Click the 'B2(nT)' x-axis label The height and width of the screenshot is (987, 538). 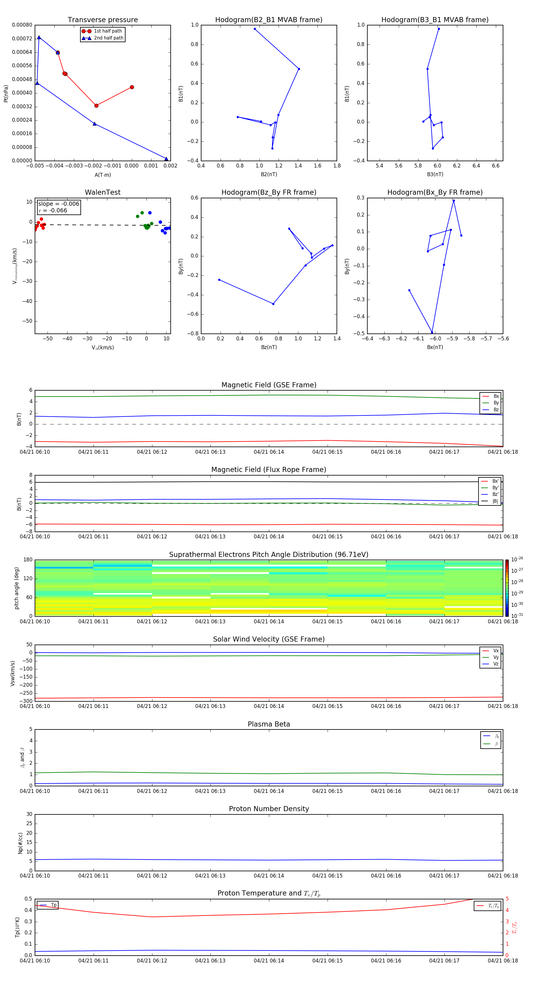coord(269,174)
